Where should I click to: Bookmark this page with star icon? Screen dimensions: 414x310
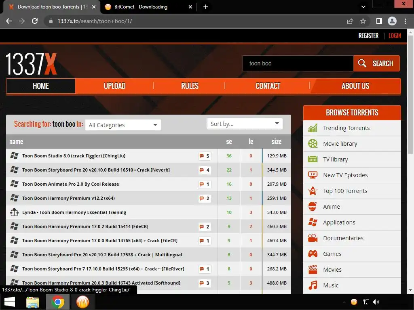363,21
